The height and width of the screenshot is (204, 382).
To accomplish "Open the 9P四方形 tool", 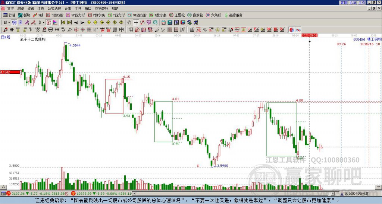I will 76,15.
